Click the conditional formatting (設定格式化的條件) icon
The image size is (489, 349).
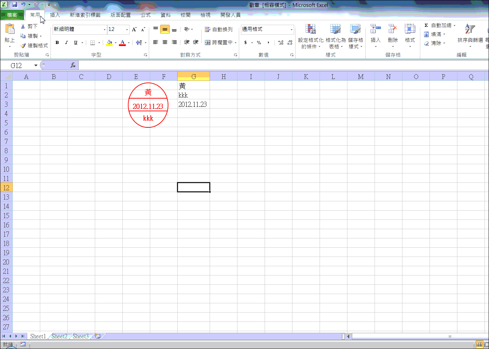(x=311, y=29)
